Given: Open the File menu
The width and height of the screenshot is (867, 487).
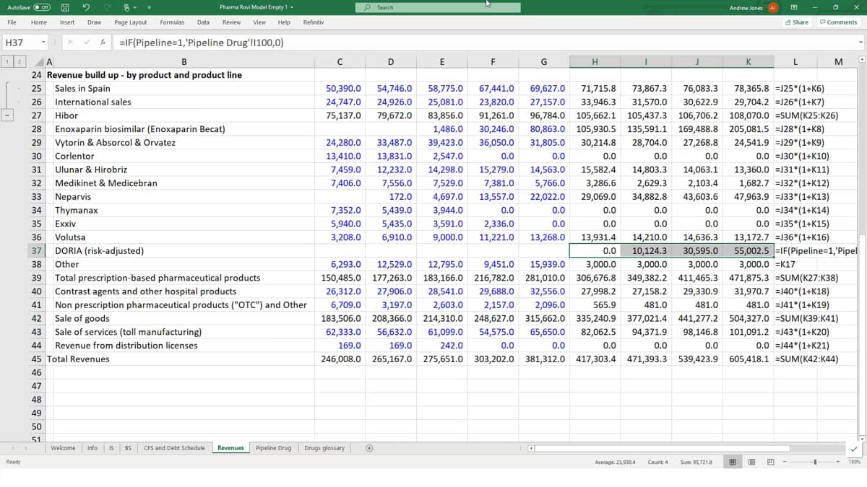Looking at the screenshot, I should click(12, 22).
